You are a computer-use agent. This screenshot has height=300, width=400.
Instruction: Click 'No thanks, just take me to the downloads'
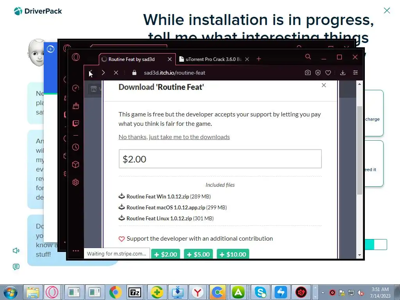174,137
